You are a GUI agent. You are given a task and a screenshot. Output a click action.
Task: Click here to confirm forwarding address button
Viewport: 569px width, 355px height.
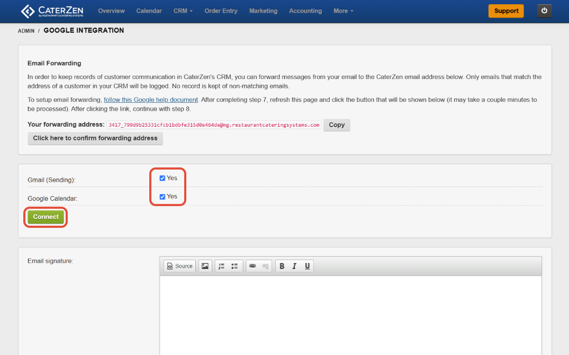(x=95, y=138)
